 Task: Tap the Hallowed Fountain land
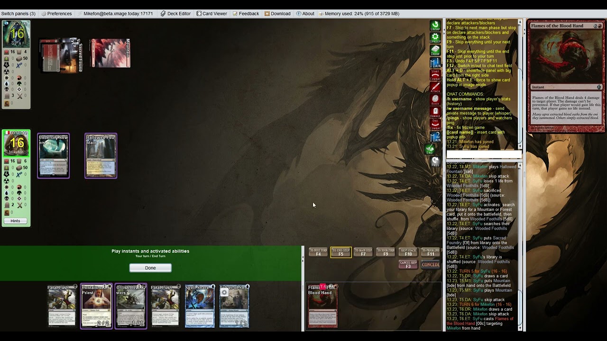[101, 156]
